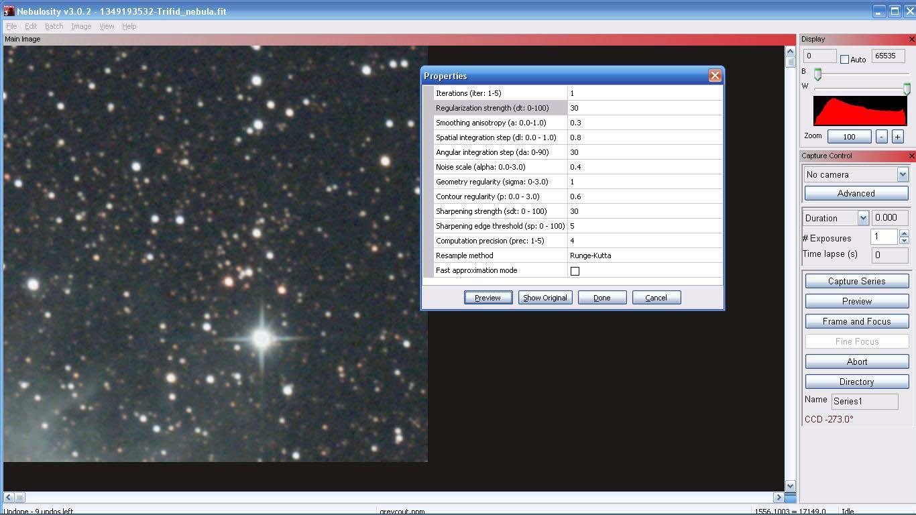
Task: Click the Series1 name input field
Action: coord(864,401)
